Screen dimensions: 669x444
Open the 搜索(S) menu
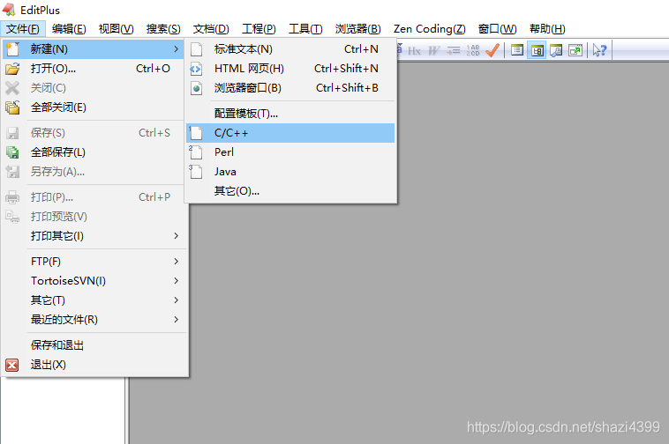pyautogui.click(x=163, y=29)
